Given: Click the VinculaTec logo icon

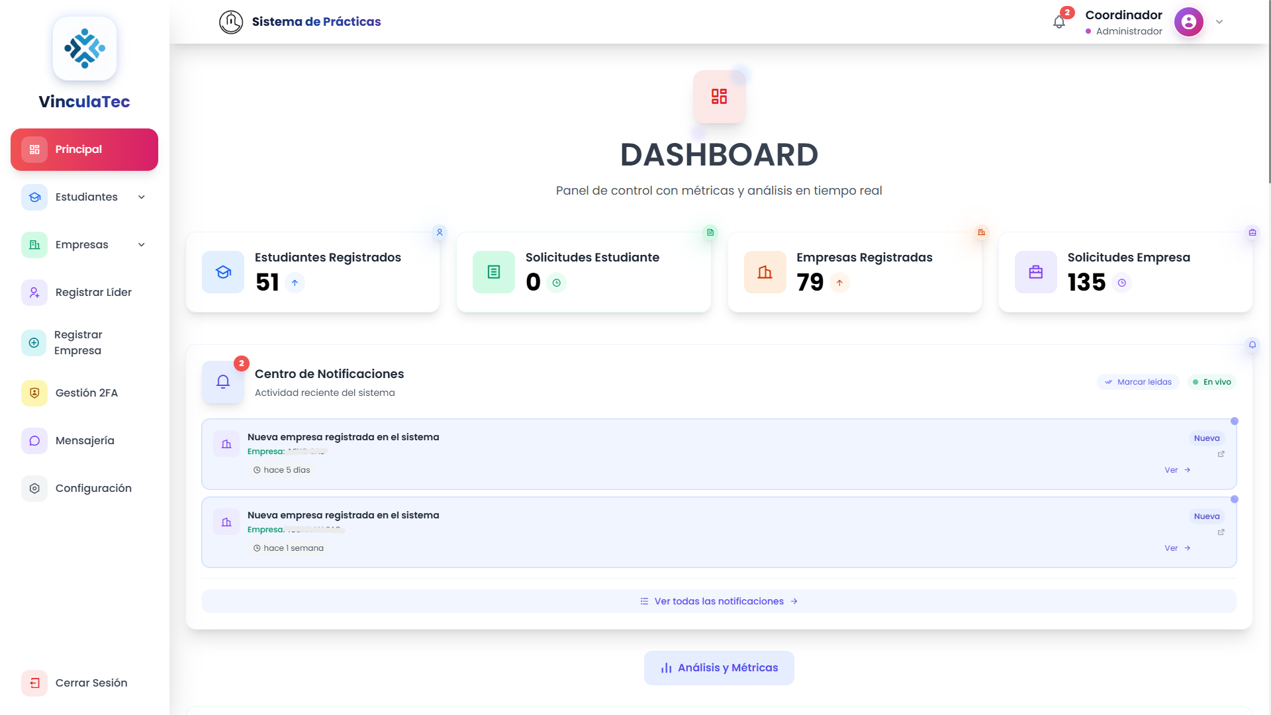Looking at the screenshot, I should [x=85, y=48].
